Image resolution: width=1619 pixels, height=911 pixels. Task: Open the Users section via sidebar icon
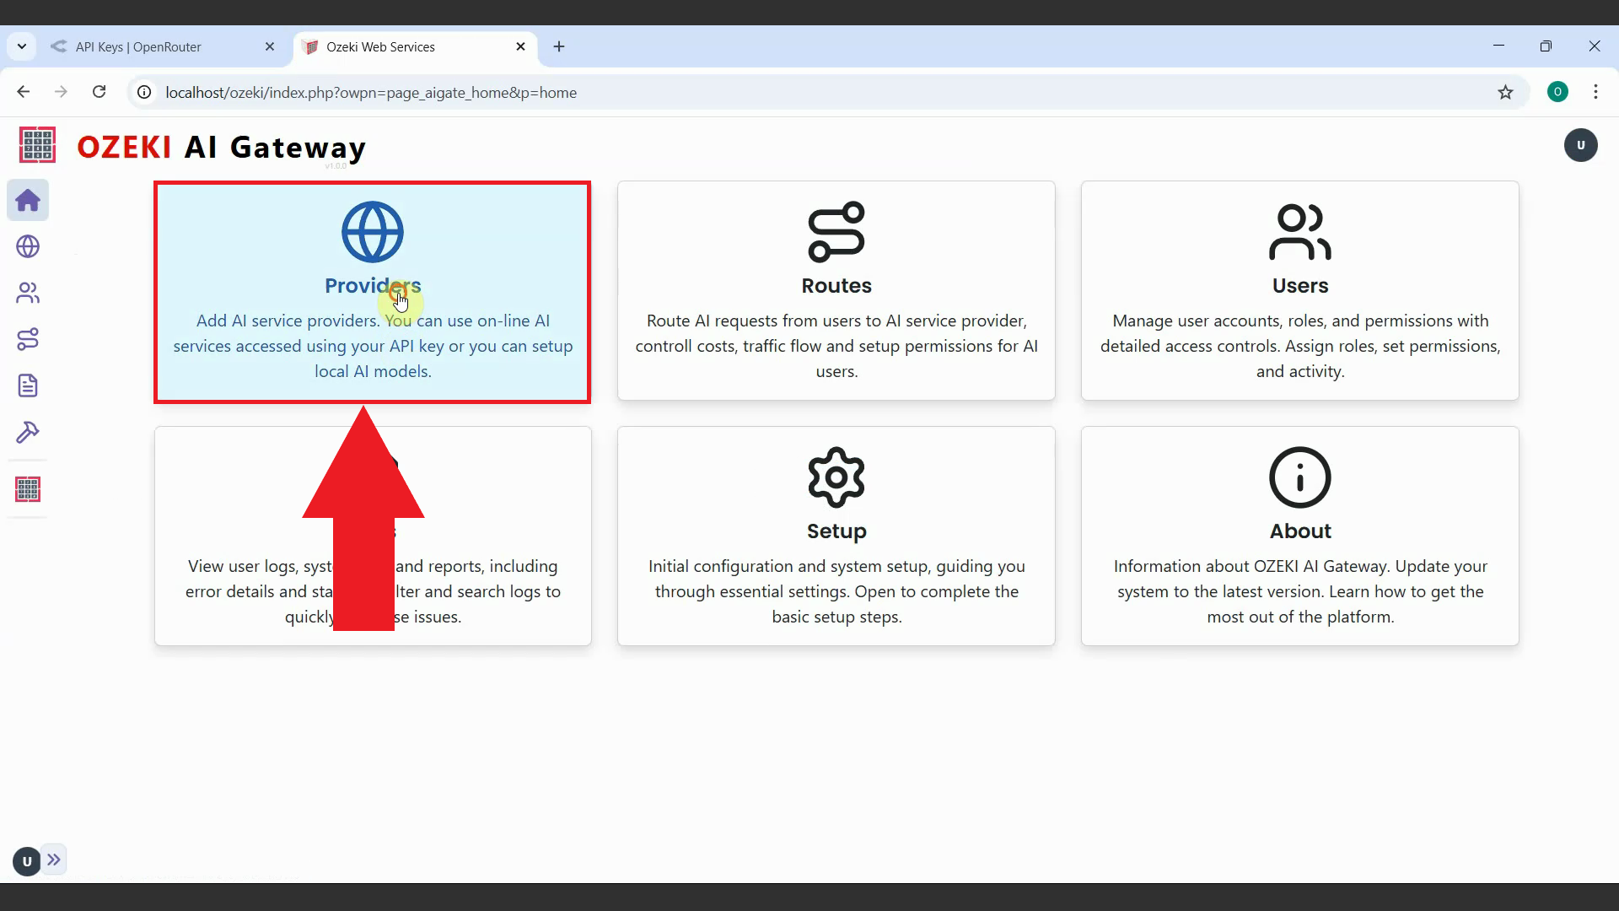pyautogui.click(x=28, y=293)
